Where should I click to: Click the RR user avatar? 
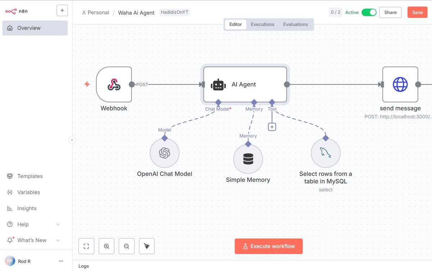point(10,261)
